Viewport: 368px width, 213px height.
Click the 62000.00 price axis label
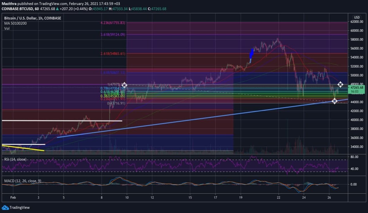[x=358, y=22]
